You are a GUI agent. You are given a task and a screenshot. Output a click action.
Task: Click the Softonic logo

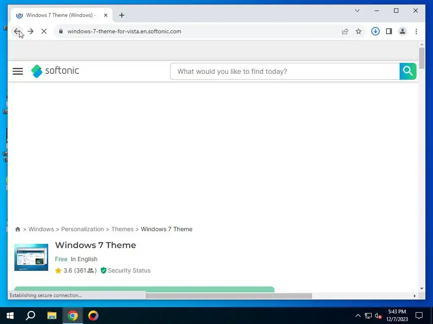[55, 71]
